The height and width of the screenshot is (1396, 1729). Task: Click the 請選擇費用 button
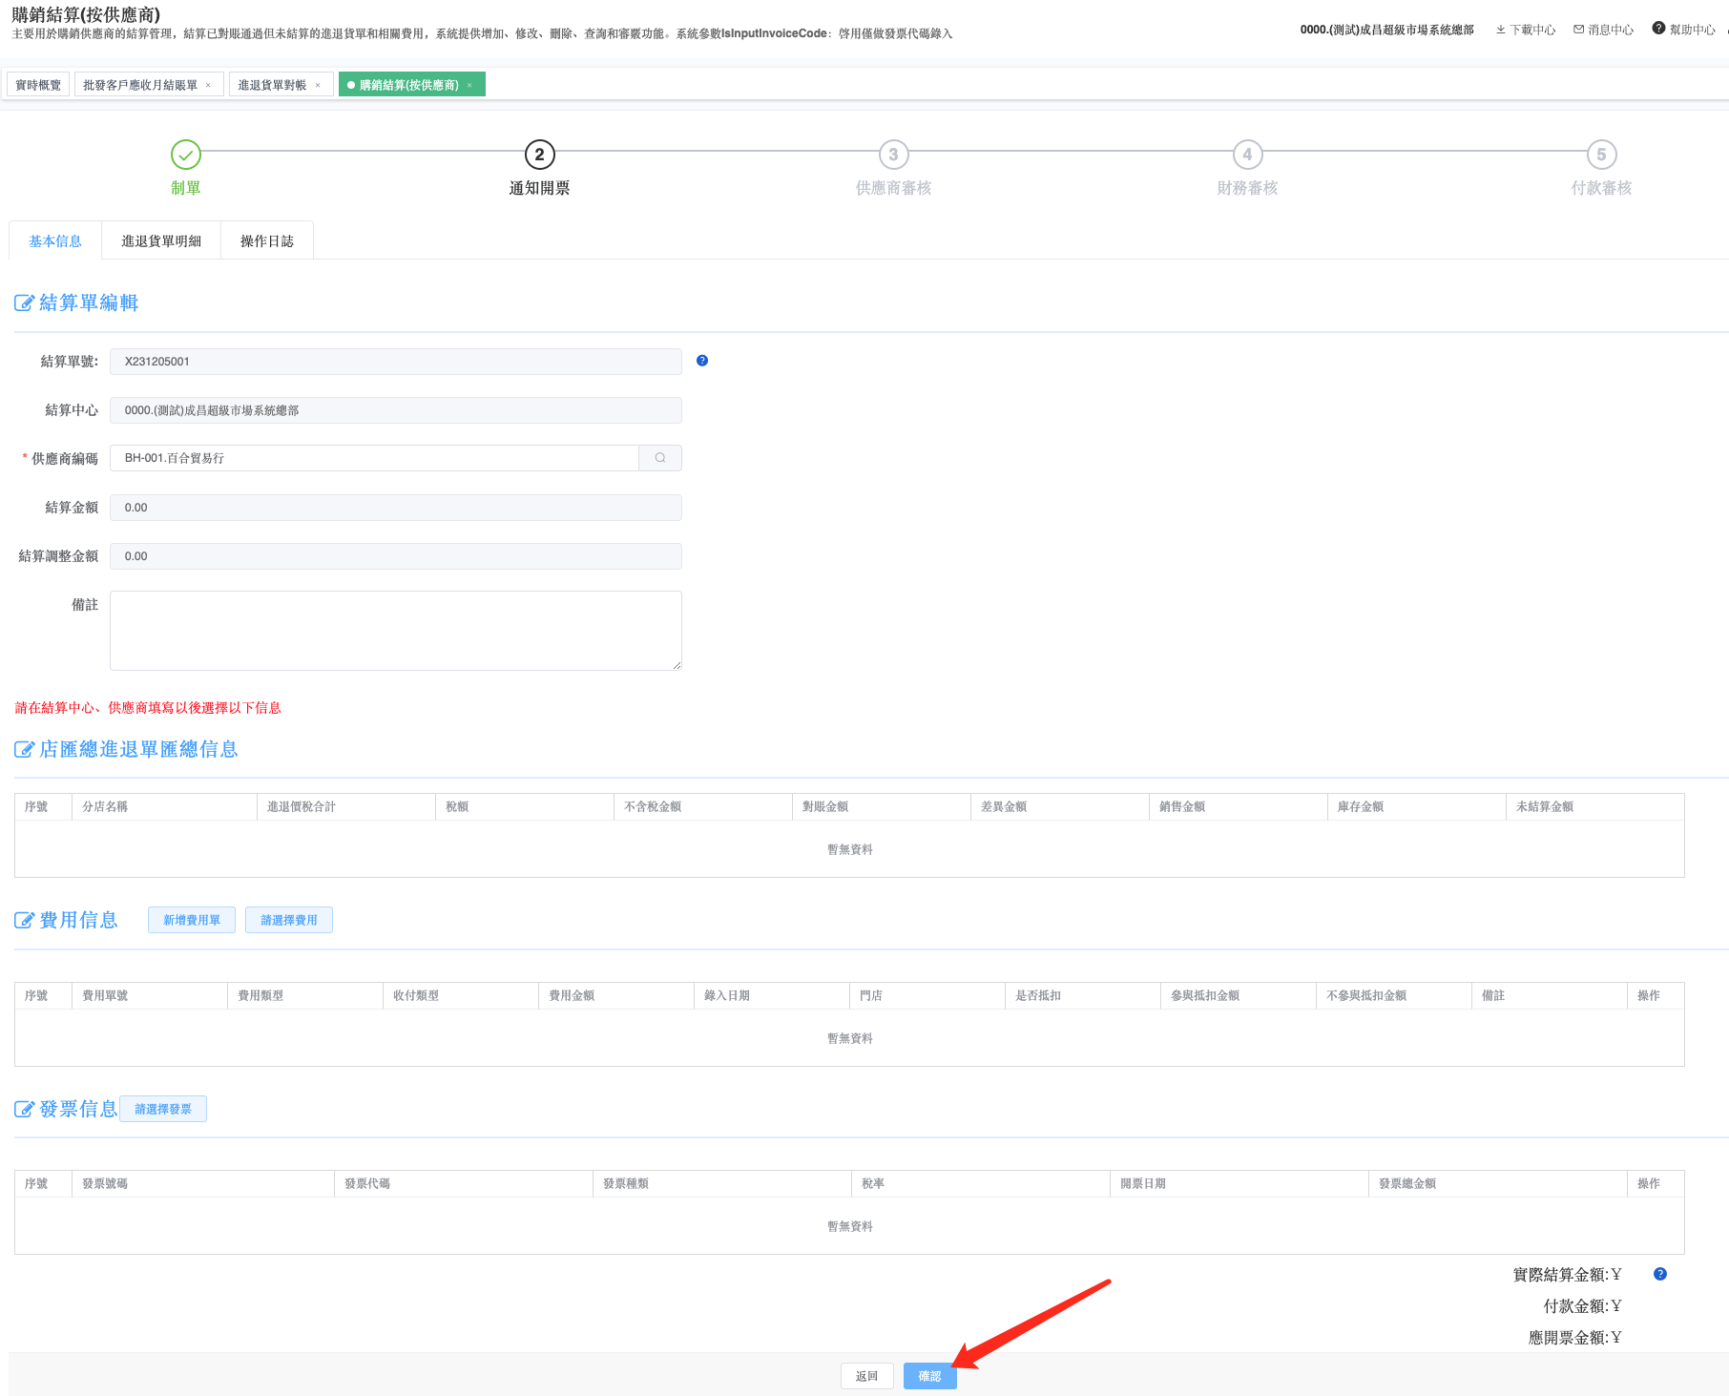click(289, 920)
